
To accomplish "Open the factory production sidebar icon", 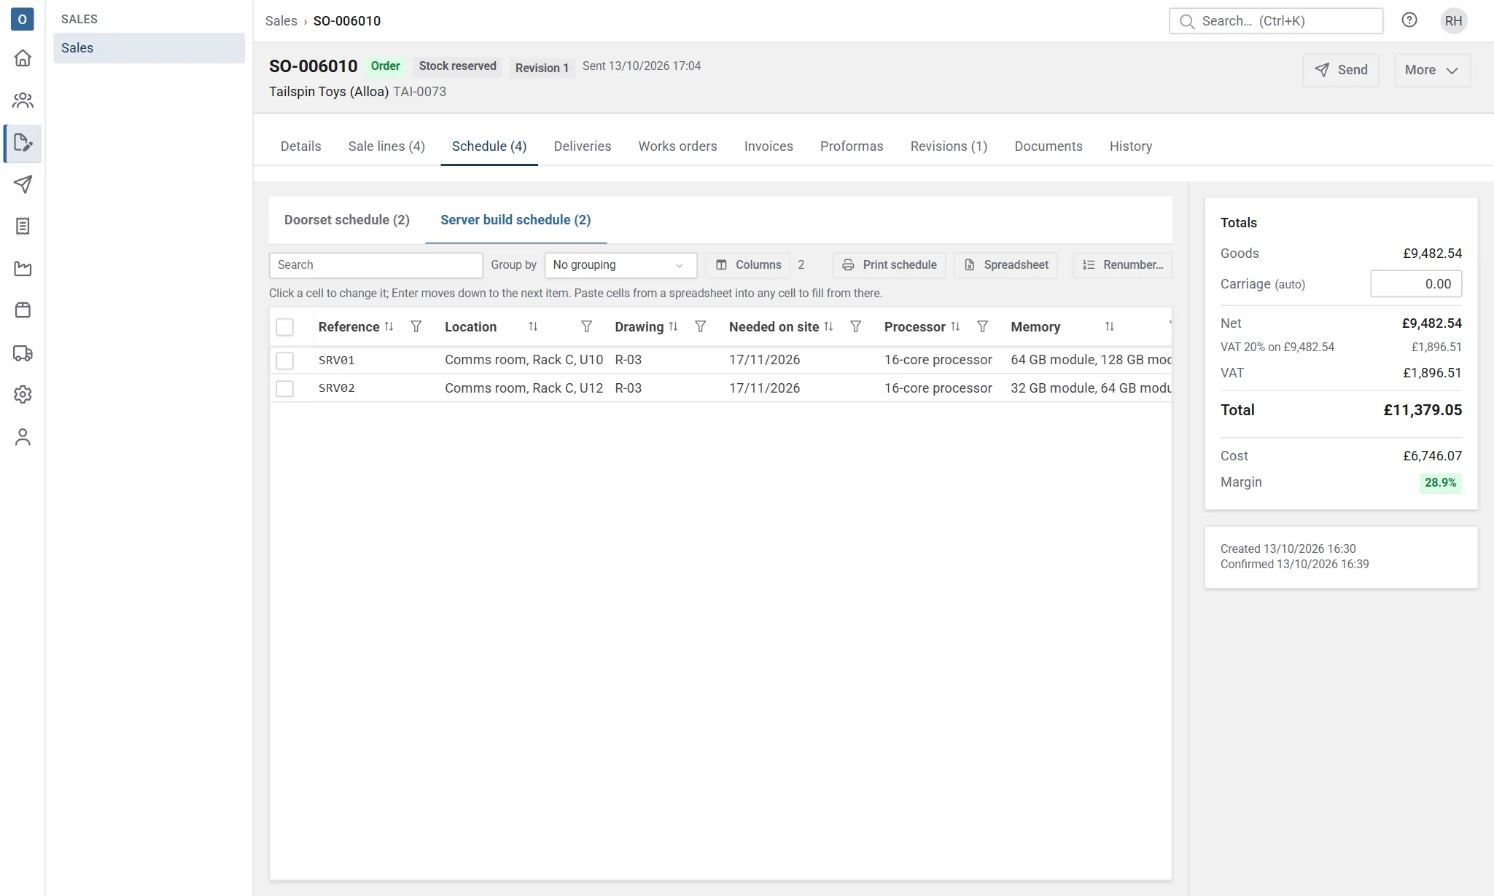I will click(23, 269).
